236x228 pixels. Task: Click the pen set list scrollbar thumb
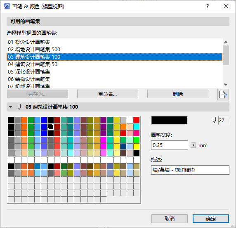226,55
